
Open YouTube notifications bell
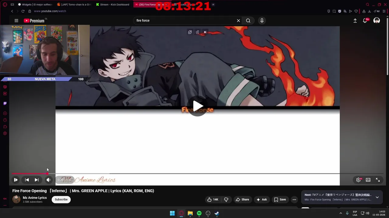tap(365, 21)
